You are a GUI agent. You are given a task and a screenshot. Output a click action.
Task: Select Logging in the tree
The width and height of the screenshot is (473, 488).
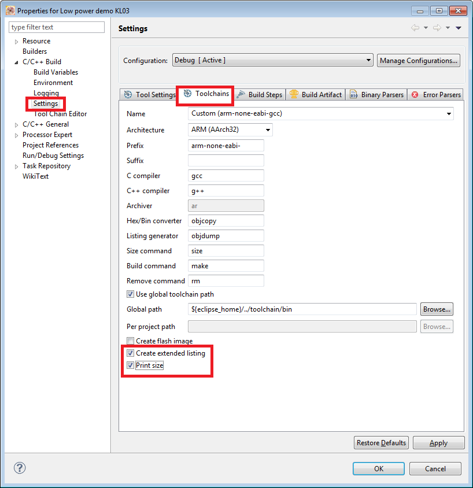point(46,93)
